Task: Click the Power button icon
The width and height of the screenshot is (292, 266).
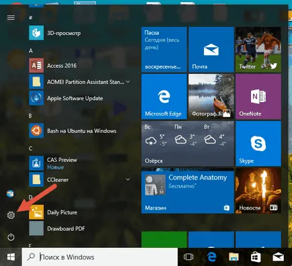Action: (x=11, y=237)
